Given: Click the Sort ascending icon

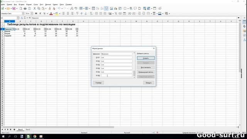Looking at the screenshot, I should point(98,8).
